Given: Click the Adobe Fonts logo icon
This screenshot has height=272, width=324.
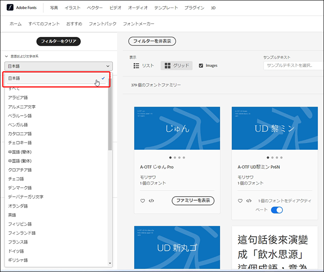Looking at the screenshot, I should coord(9,8).
